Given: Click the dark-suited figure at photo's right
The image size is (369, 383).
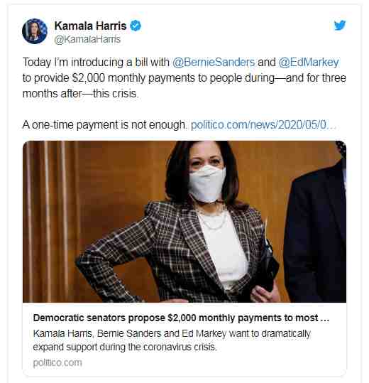Looking at the screenshot, I should click(x=316, y=231).
